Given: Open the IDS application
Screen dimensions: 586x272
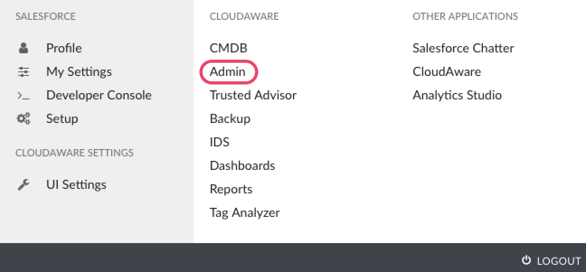Looking at the screenshot, I should coord(220,142).
